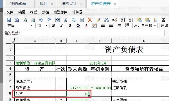Expand the font size 10 dropdown

tap(42, 26)
